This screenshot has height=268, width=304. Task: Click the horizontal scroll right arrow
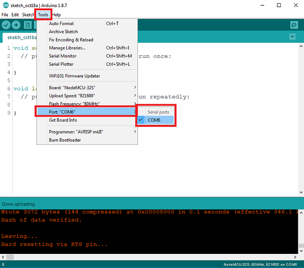(295, 257)
